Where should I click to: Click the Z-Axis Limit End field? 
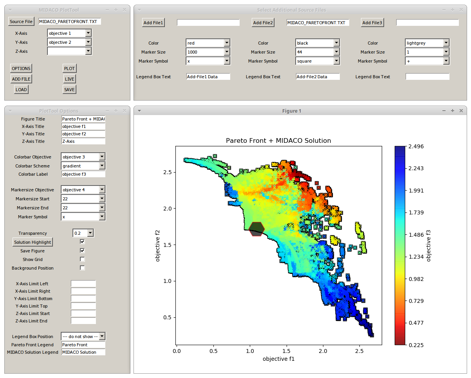pos(83,321)
